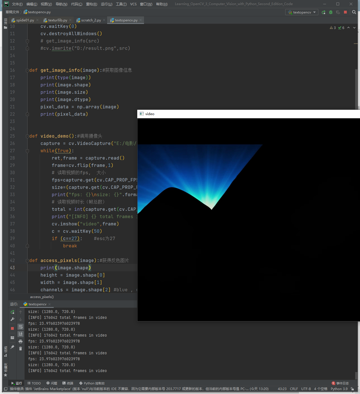
Task: Click the restore layout icon in Run panel
Action: pos(12,338)
